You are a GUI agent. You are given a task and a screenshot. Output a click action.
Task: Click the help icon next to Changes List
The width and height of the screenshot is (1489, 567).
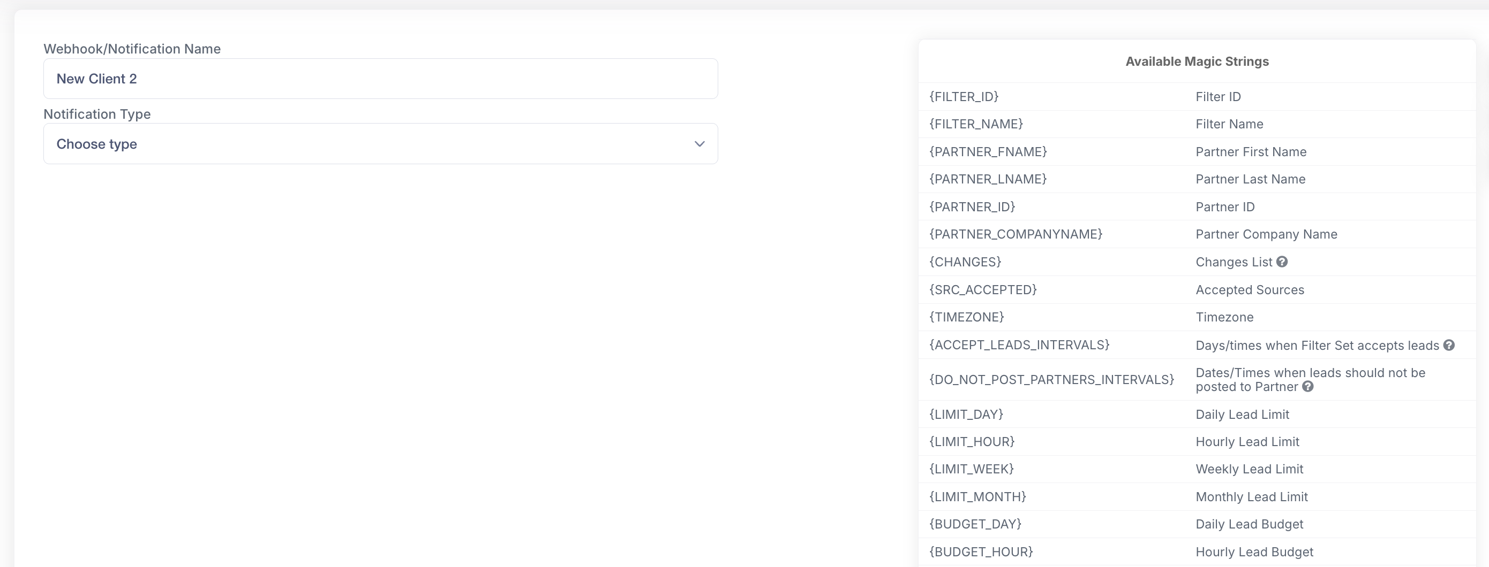click(x=1282, y=262)
